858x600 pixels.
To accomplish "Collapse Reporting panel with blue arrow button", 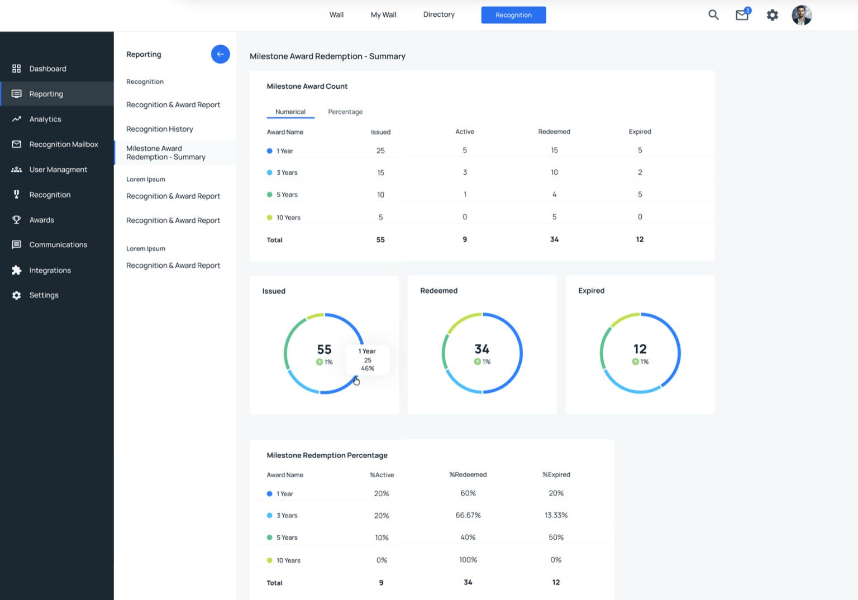I will pos(220,54).
